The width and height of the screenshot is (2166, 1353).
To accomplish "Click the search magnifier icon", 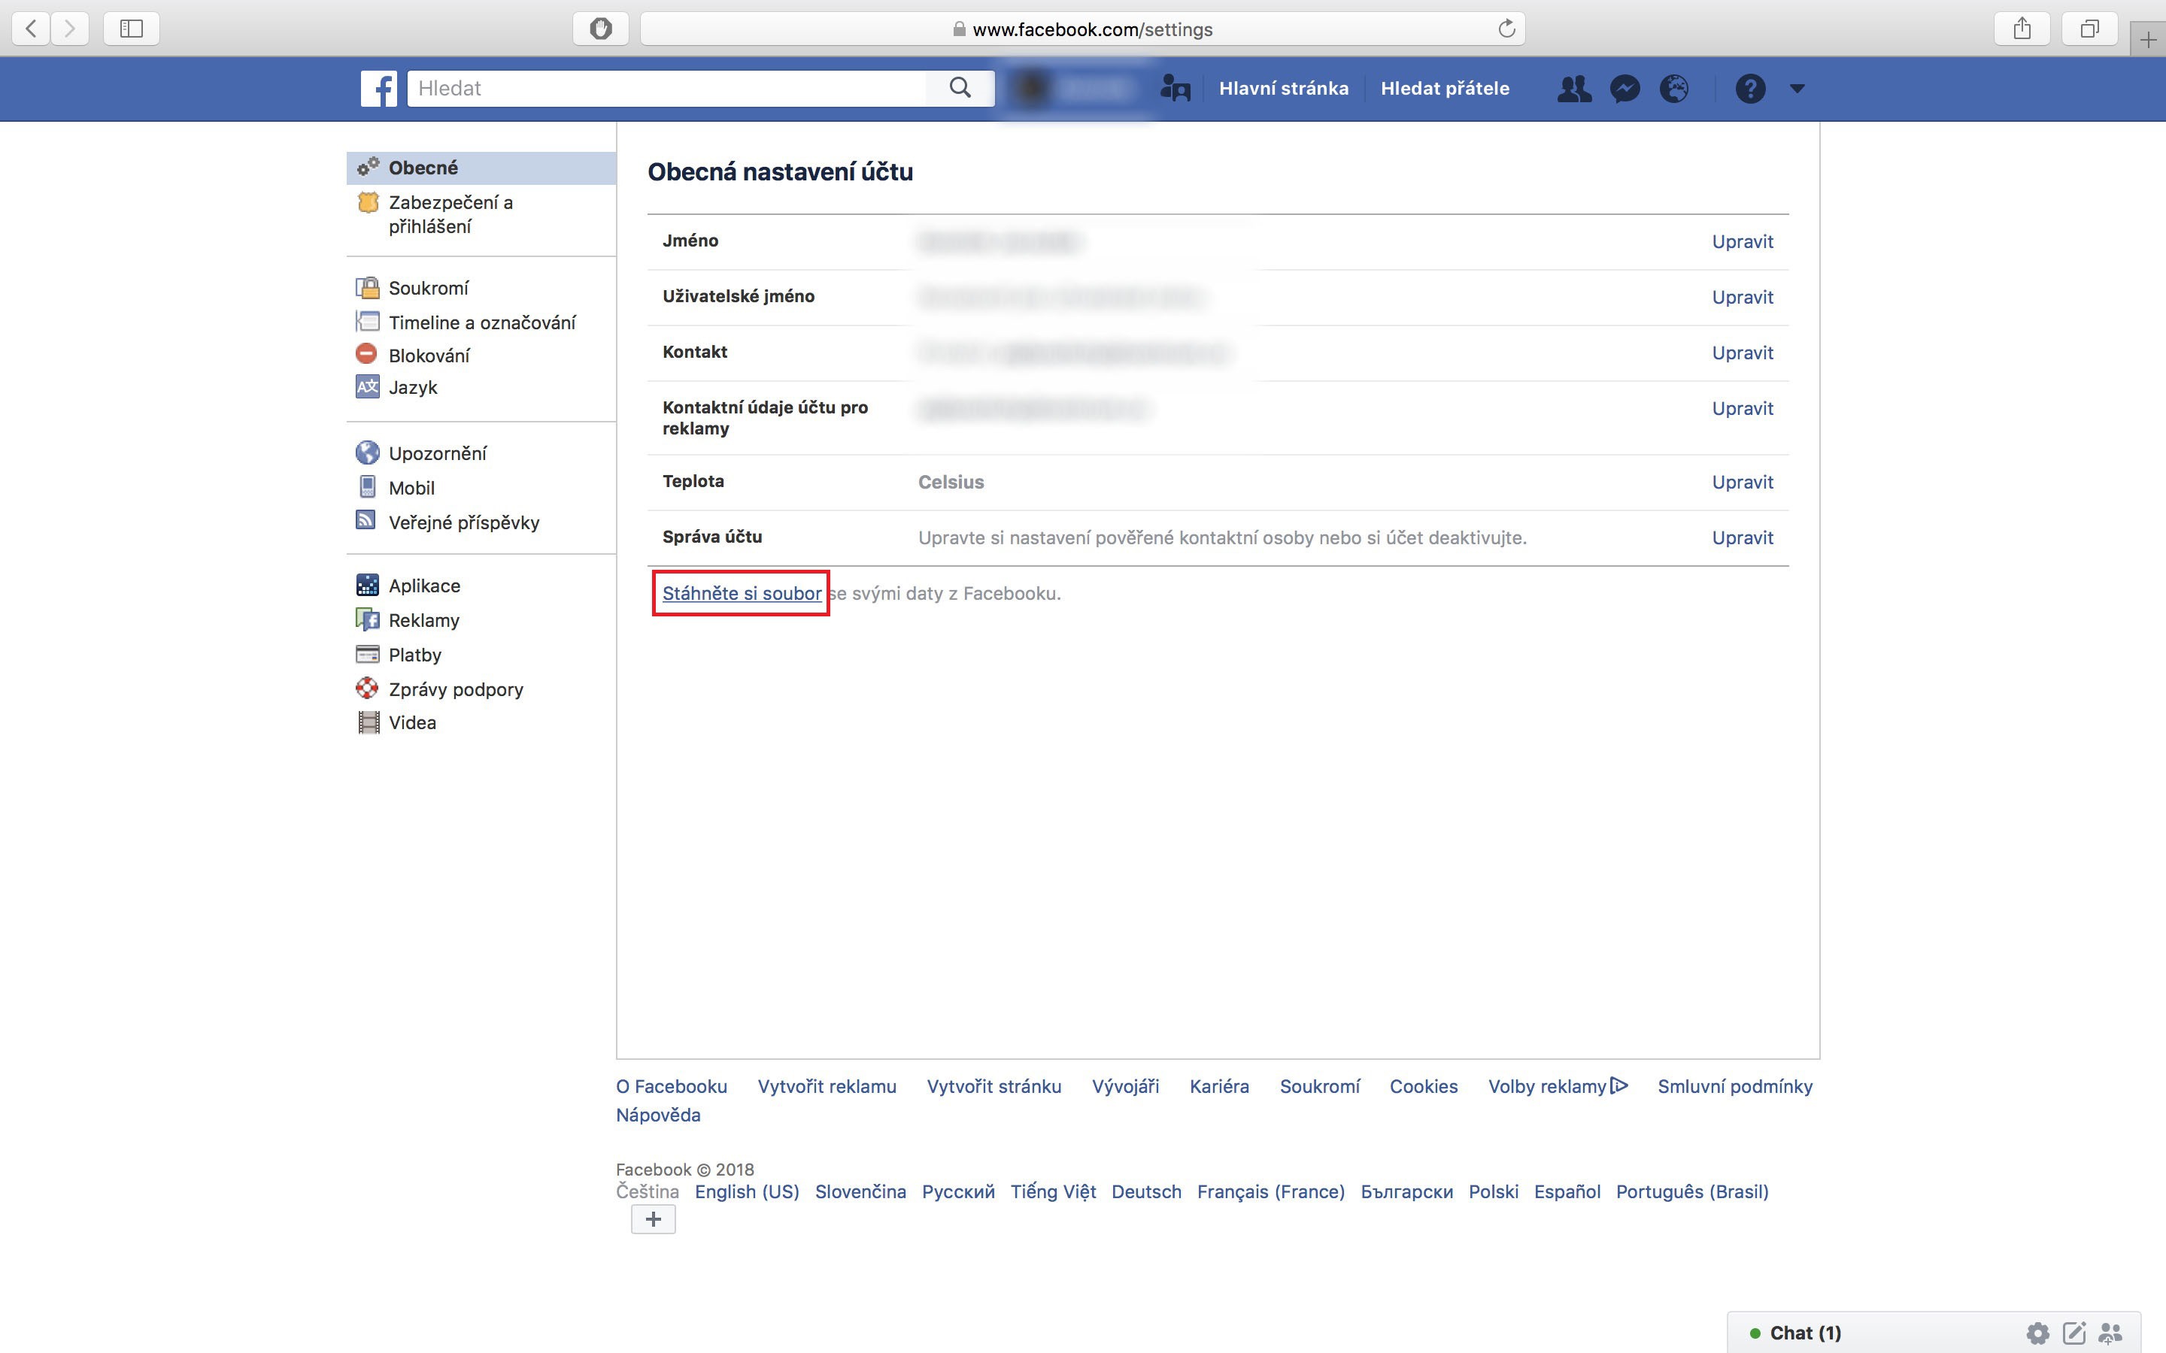I will [x=960, y=88].
